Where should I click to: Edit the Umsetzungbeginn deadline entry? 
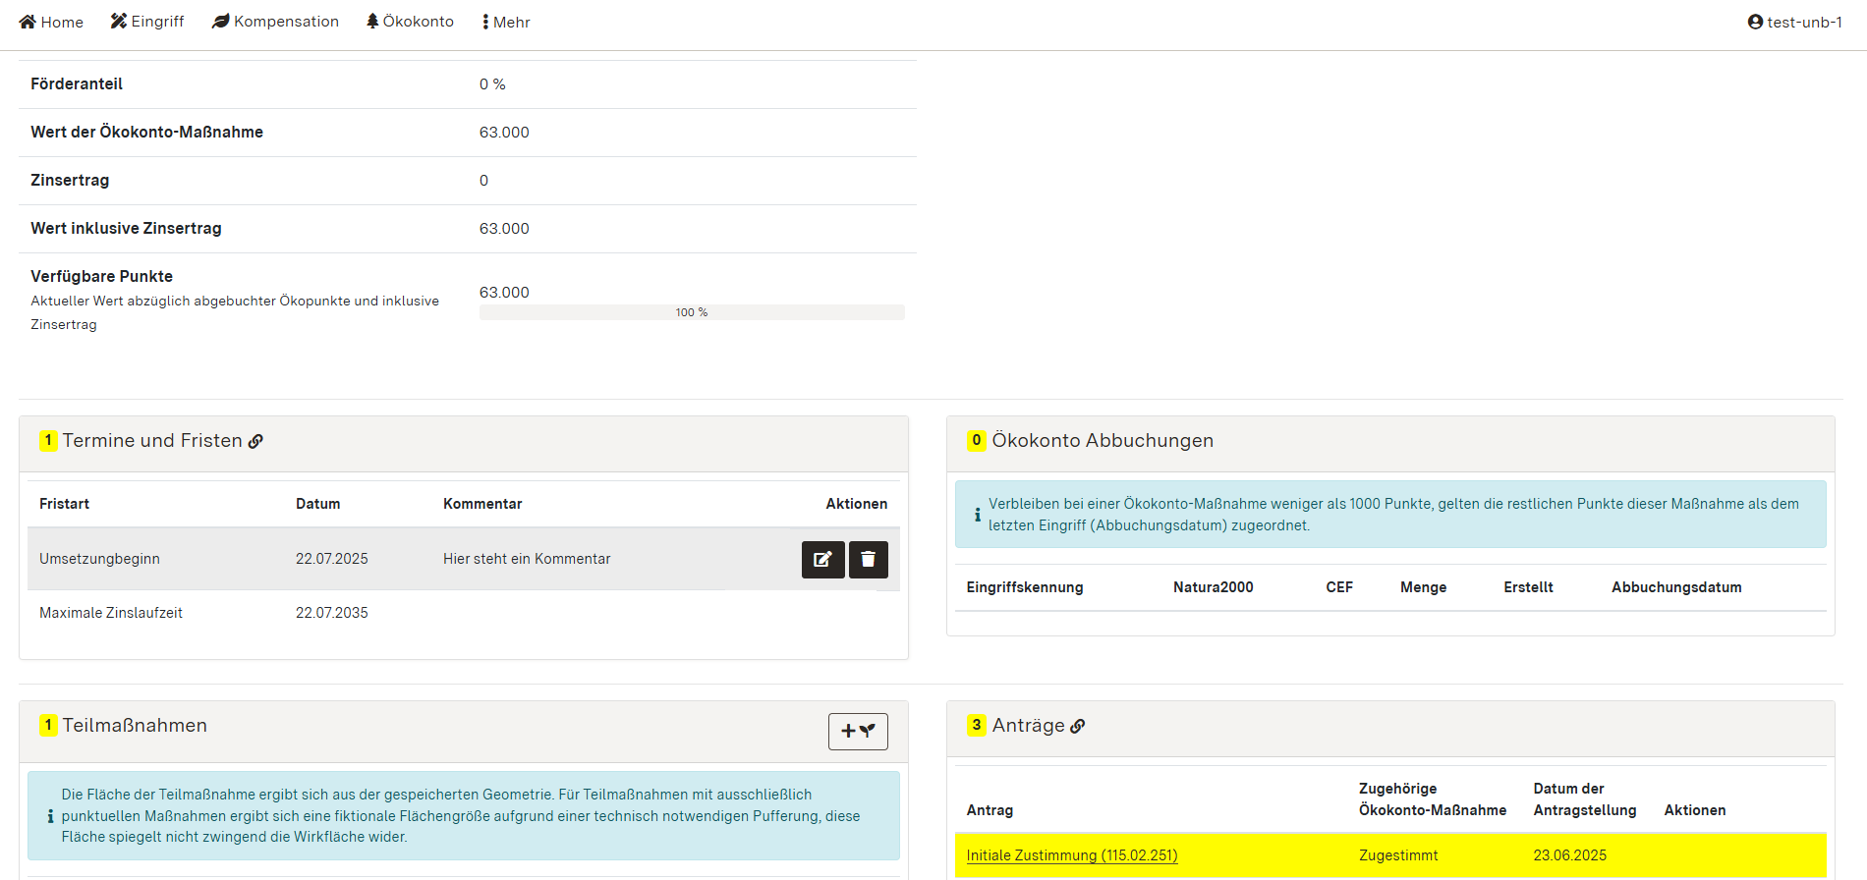822,560
